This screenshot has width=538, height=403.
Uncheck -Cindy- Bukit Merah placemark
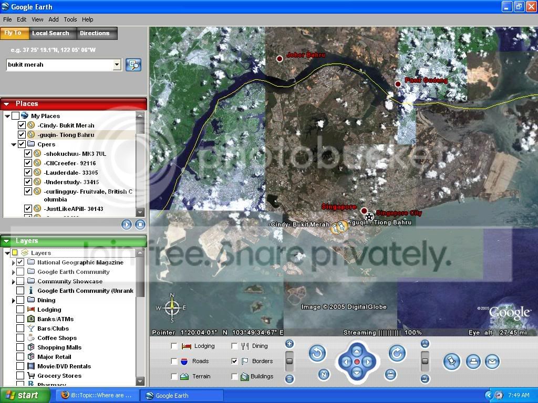point(21,125)
